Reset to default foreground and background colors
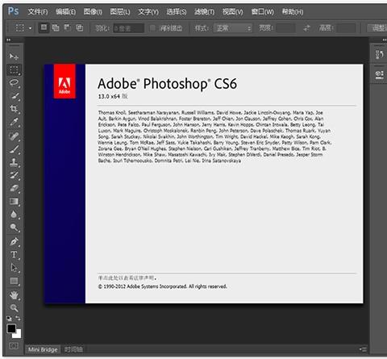The height and width of the screenshot is (359, 387). (x=9, y=319)
